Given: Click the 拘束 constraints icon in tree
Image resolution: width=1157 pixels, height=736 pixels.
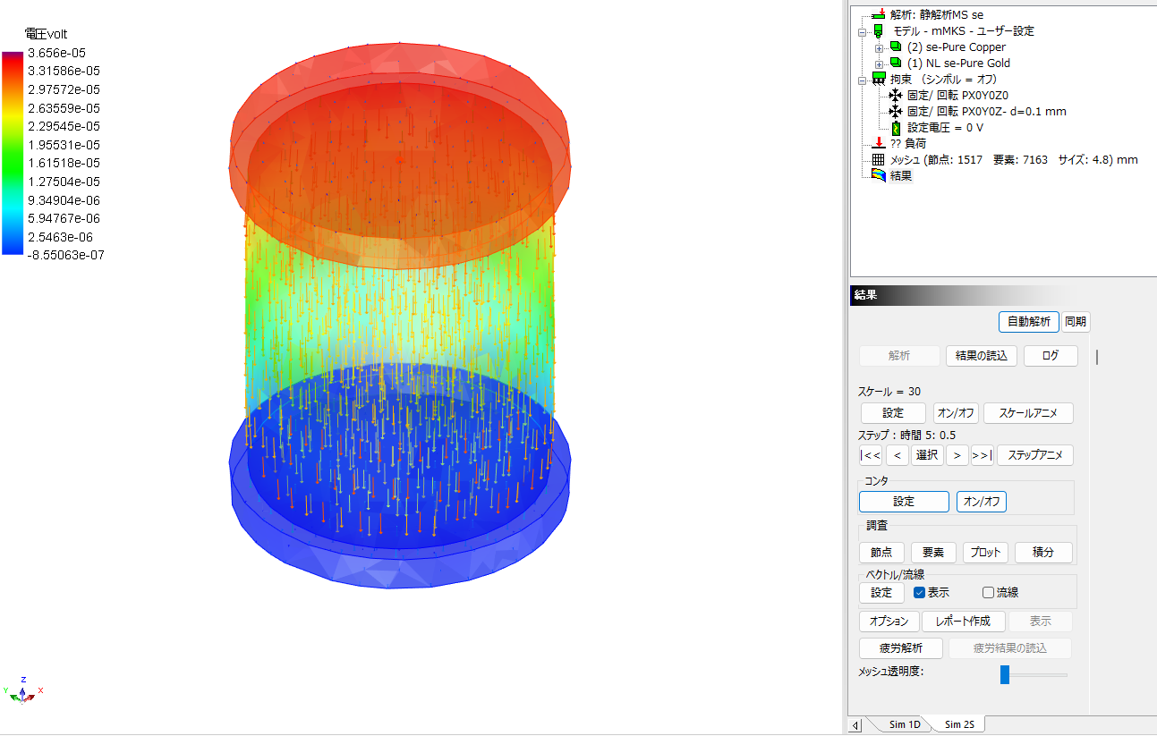Looking at the screenshot, I should click(x=879, y=80).
